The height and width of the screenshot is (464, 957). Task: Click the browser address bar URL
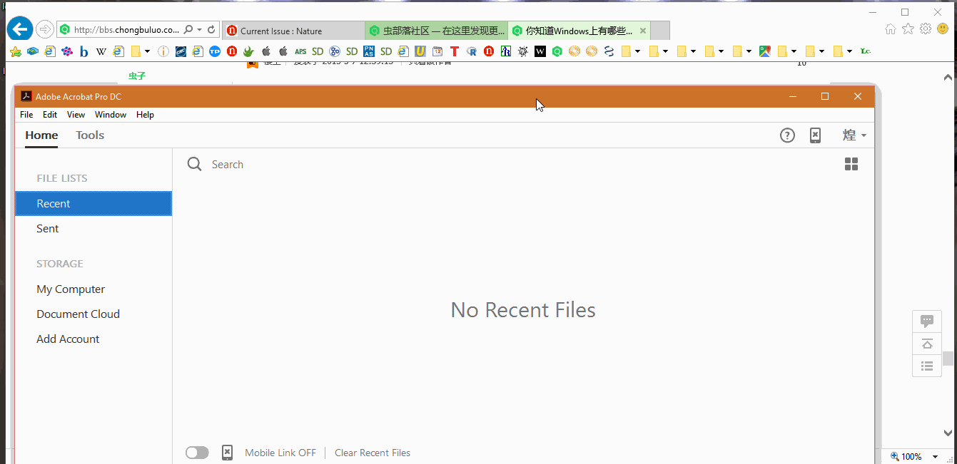pyautogui.click(x=126, y=30)
